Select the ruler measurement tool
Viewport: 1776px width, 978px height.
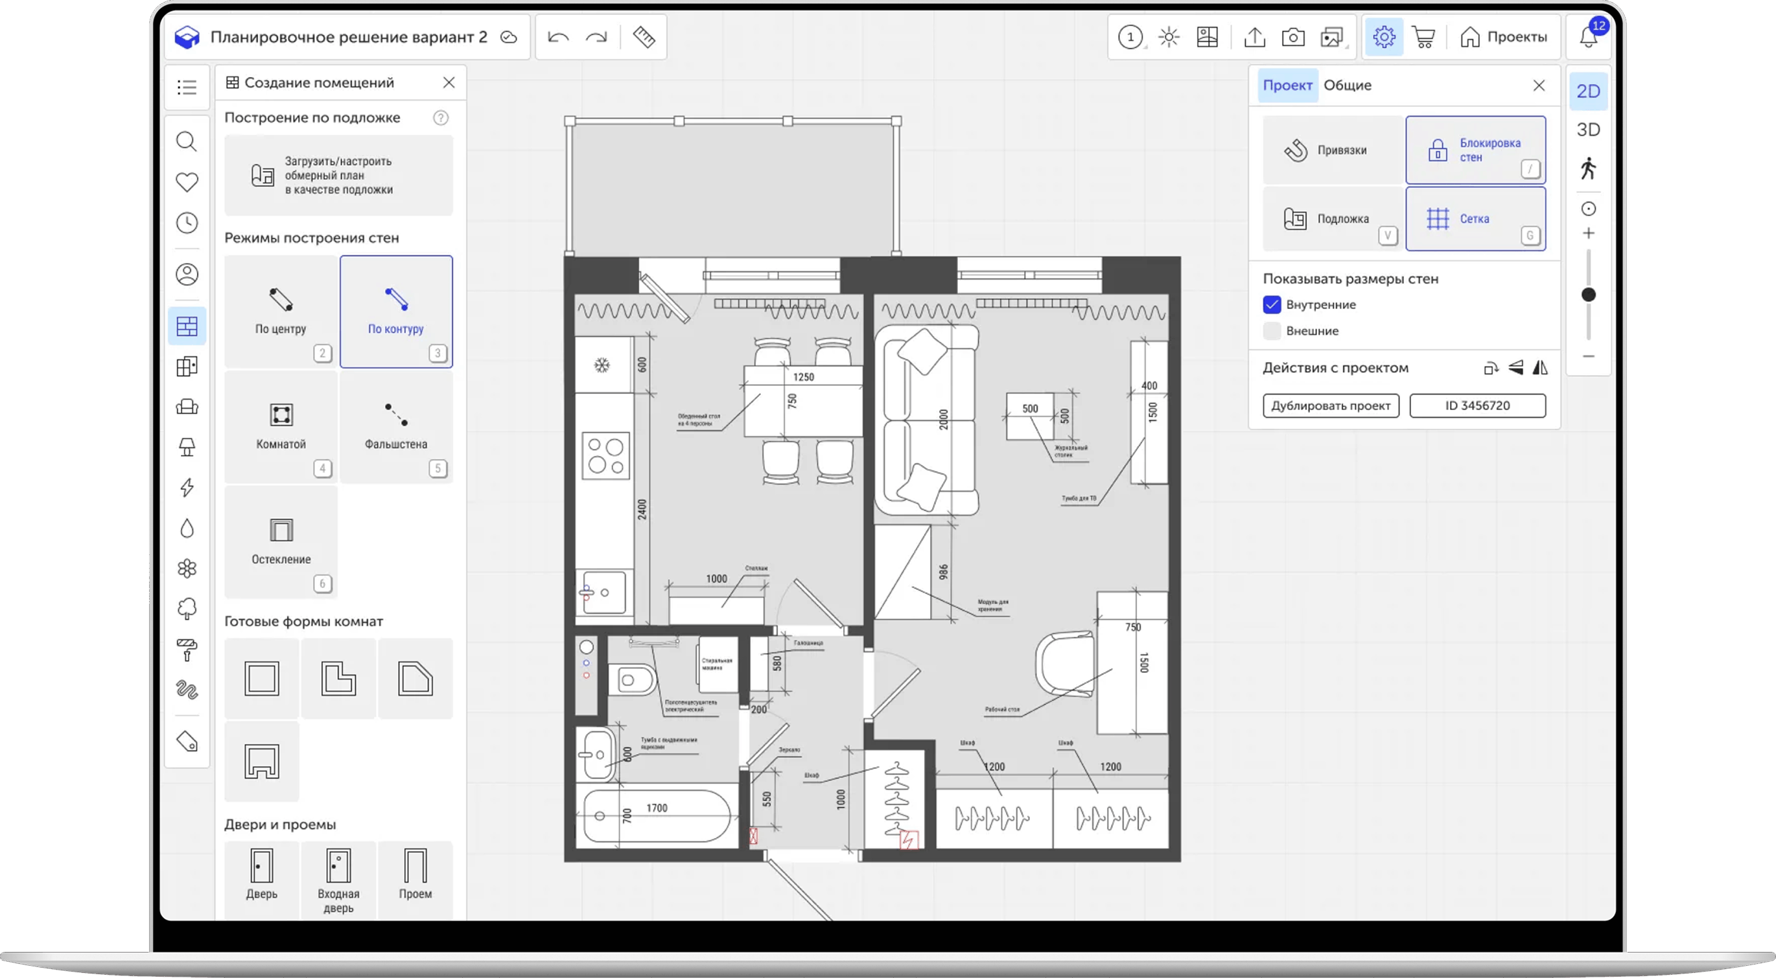click(644, 37)
